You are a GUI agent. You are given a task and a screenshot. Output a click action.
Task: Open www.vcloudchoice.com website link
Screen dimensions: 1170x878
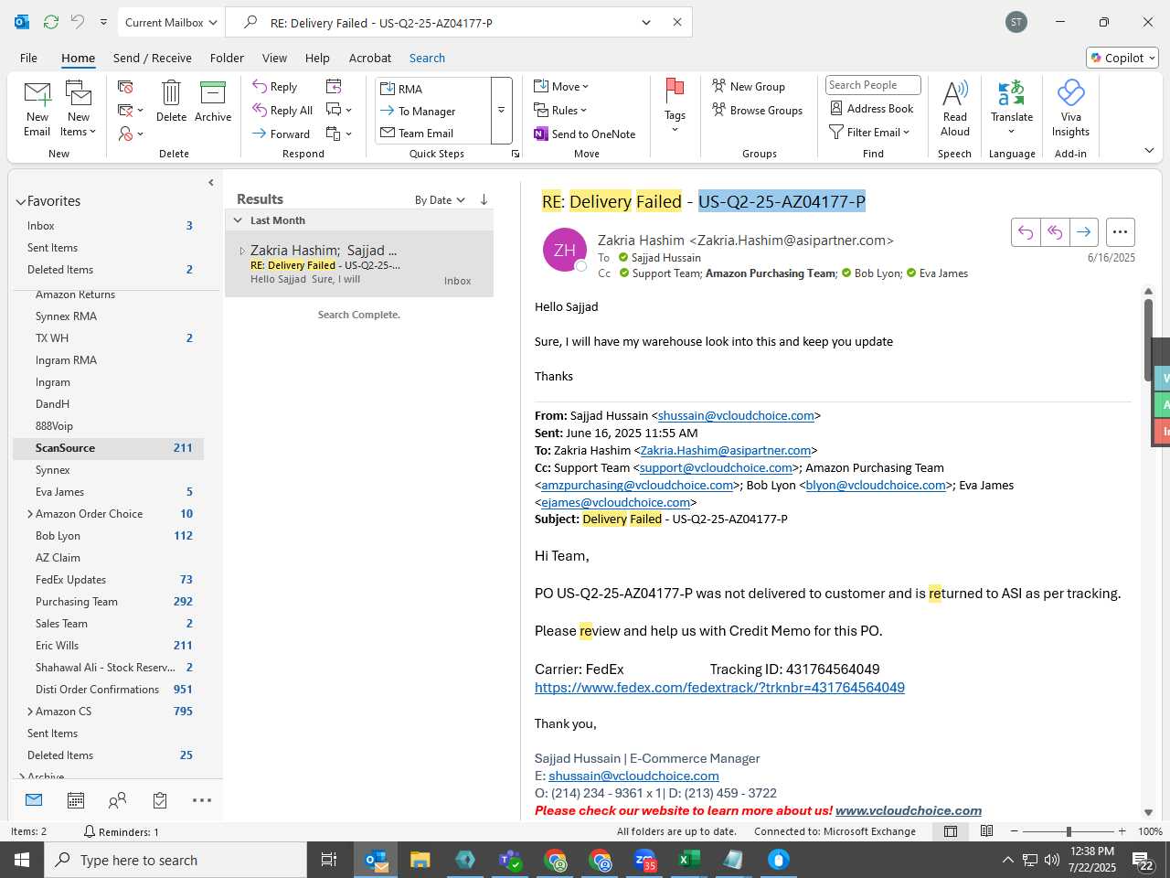point(909,810)
